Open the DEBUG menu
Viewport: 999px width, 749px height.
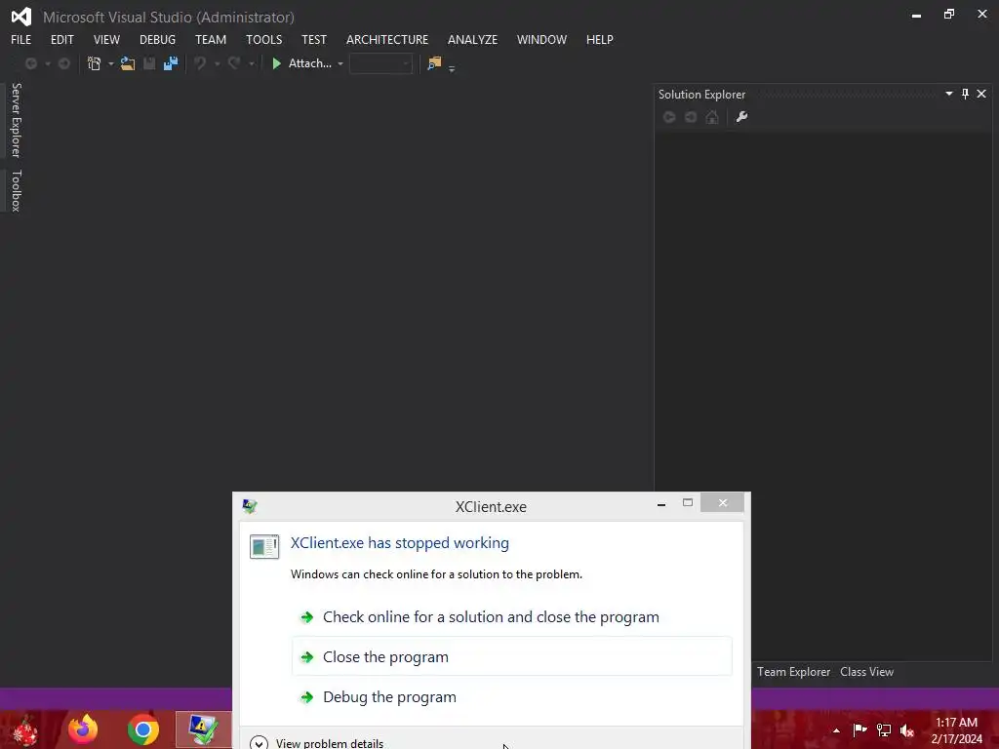[157, 39]
